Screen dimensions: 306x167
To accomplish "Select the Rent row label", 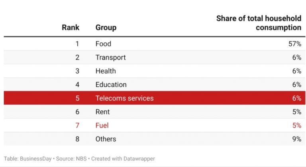I will [102, 112].
